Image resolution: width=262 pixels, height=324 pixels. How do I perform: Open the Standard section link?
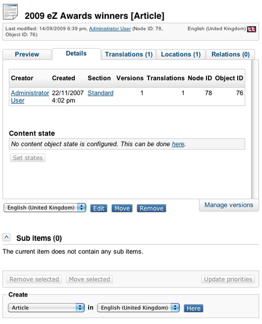[x=100, y=93]
